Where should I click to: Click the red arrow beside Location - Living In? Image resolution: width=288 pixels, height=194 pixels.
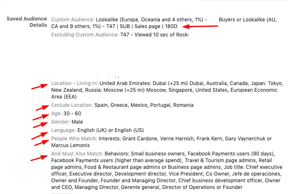(40, 86)
